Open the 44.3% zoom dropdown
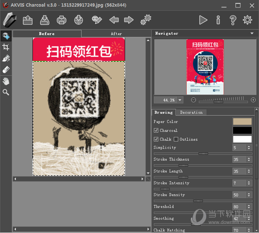259x233 pixels. (180, 100)
